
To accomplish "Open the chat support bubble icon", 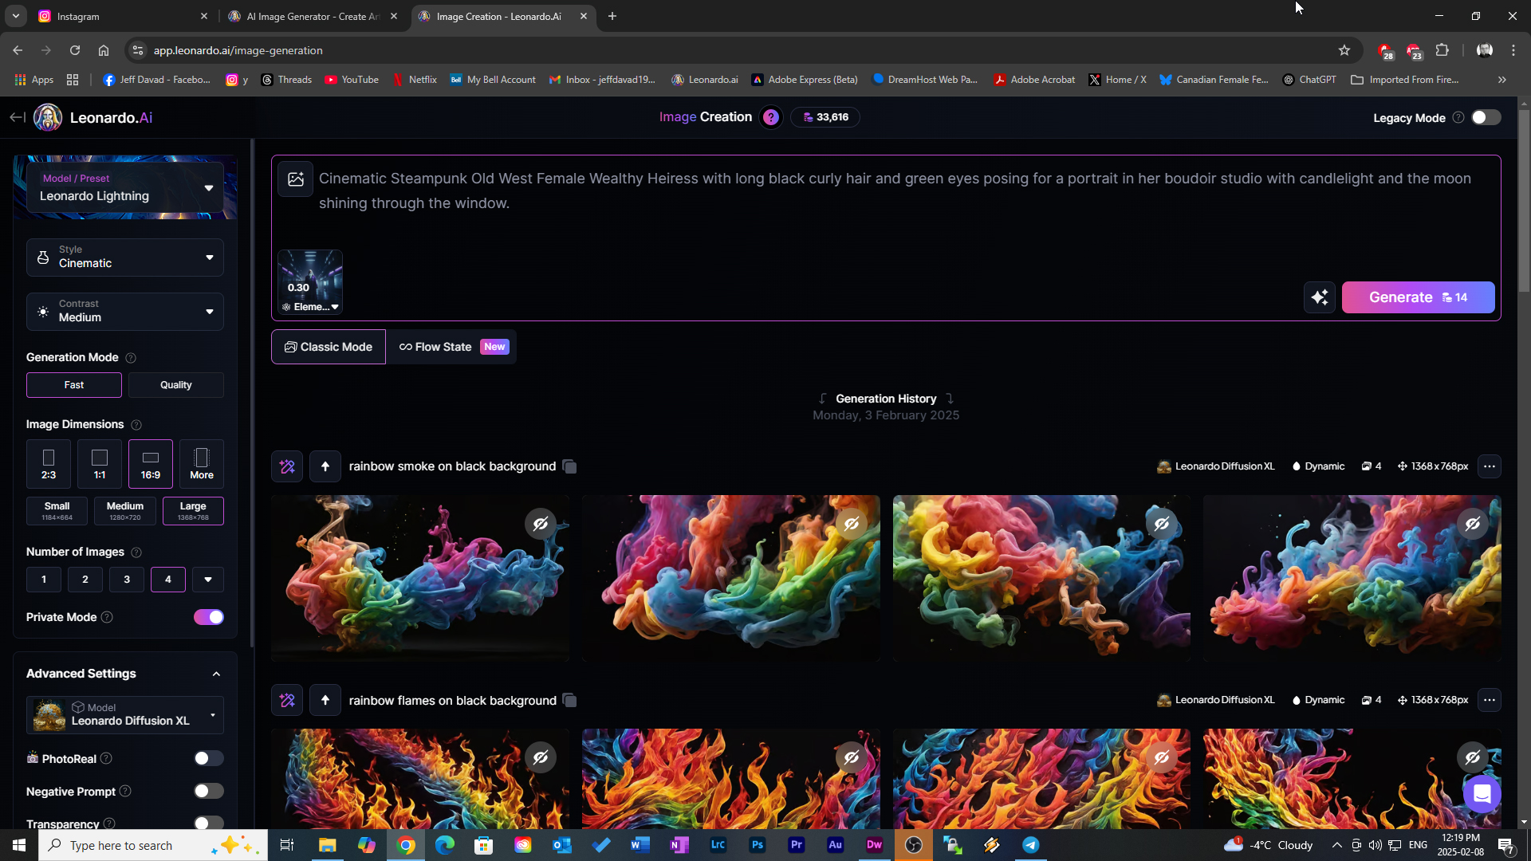I will click(1482, 794).
